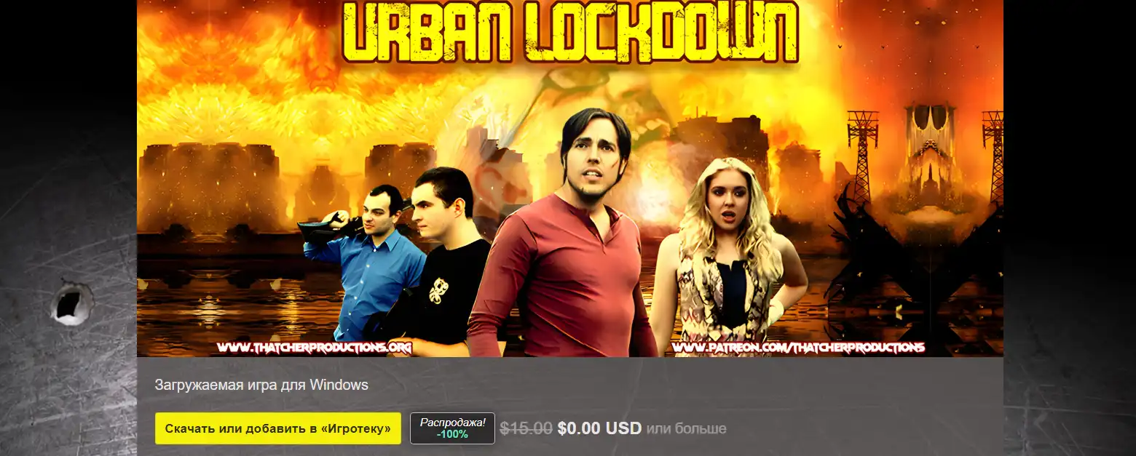Click the Распродажа! -100% sale badge

tap(452, 428)
